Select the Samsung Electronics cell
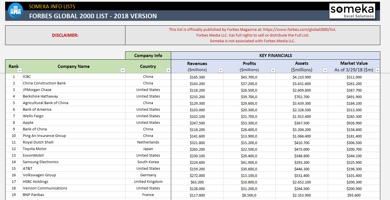Viewport: 390px width, 200px height. tap(74, 162)
